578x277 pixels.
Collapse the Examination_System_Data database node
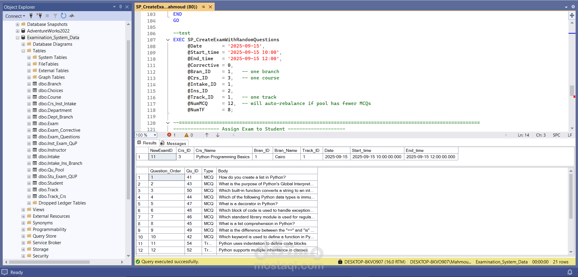(x=17, y=38)
